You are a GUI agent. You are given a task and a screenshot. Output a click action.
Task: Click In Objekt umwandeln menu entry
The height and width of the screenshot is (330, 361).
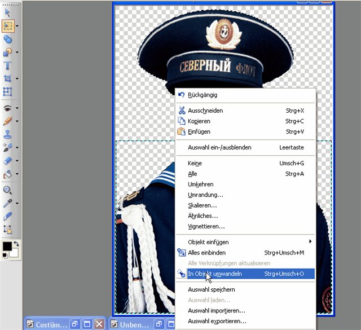(245, 274)
